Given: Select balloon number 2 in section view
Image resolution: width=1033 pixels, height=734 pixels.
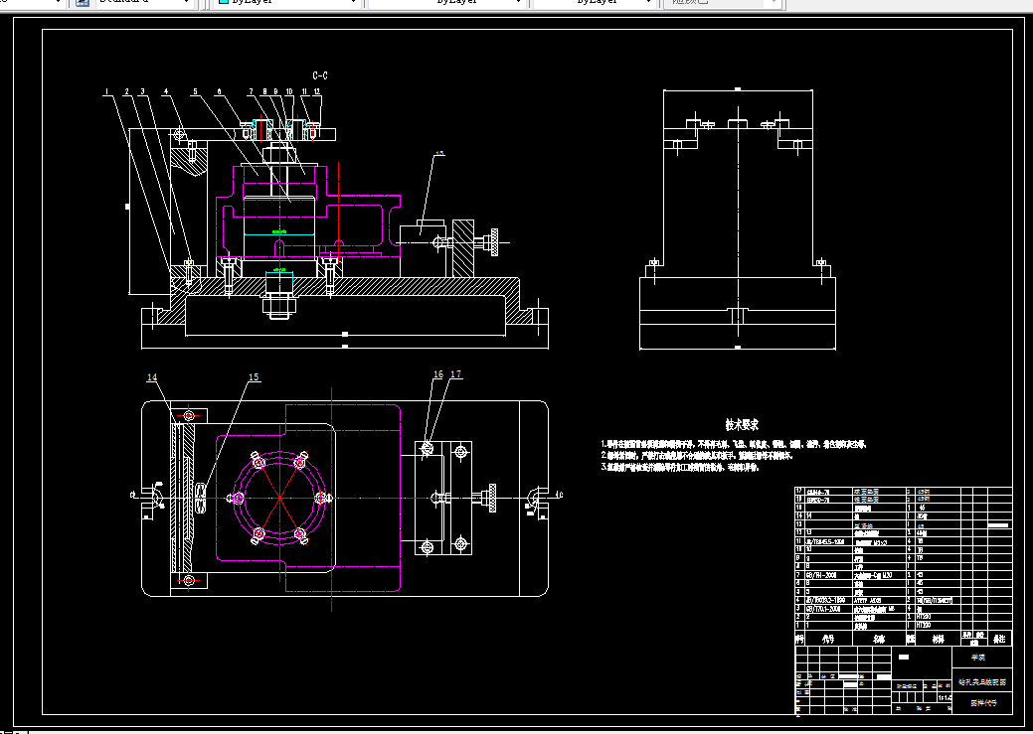Looking at the screenshot, I should pos(126,92).
